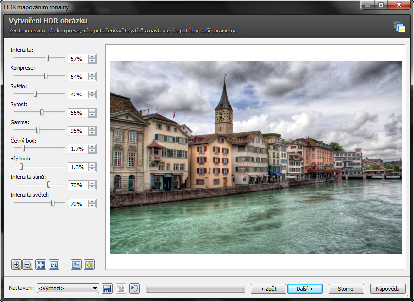Decrease the Komprese value with down arrow

[x=92, y=79]
